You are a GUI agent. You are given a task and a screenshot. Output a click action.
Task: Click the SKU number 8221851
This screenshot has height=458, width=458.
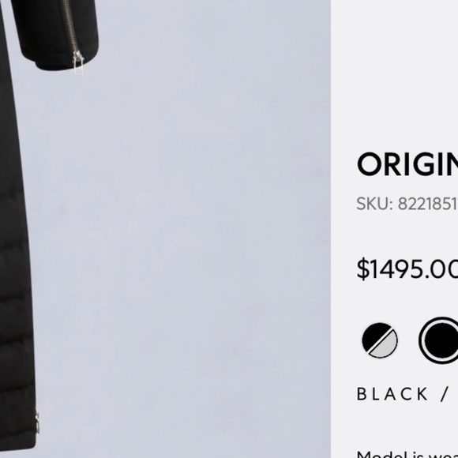pyautogui.click(x=428, y=204)
